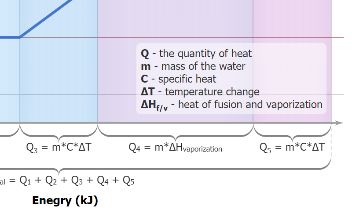Viewport: 352px width, 217px height.
Task: Click the large total-energy brace point
Action: point(59,170)
